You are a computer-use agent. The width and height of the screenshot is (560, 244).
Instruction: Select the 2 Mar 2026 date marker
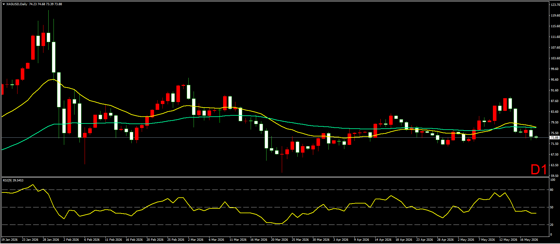click(x=196, y=240)
